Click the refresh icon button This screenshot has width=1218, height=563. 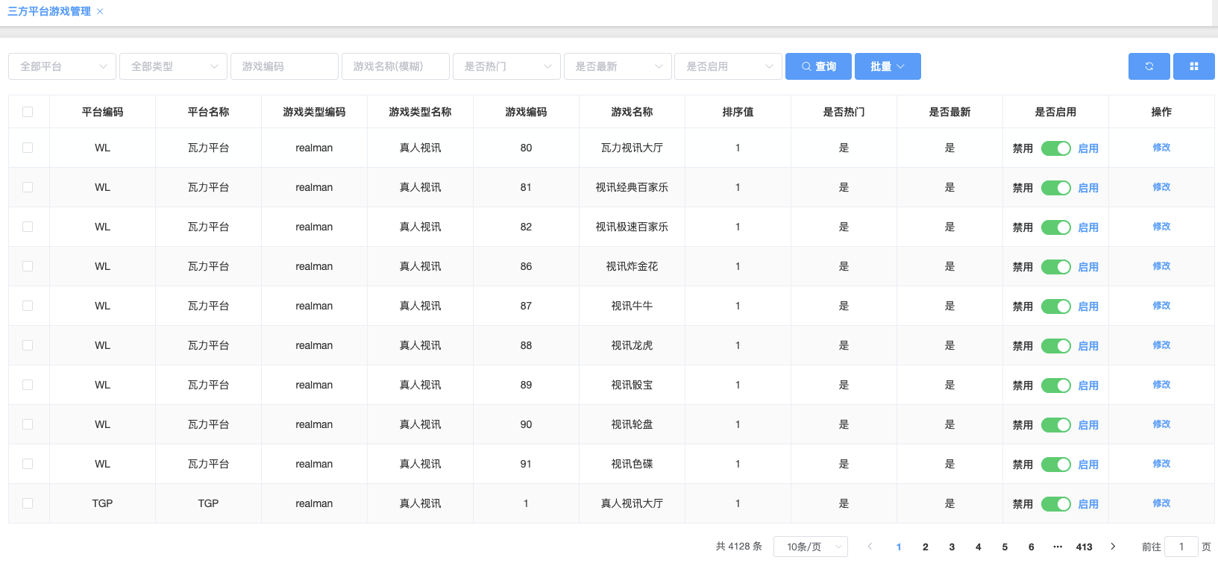[x=1149, y=66]
